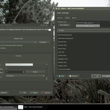Viewport: 110px width, 110px height.
Task: Switch to 'Style - KDE Control Module' taskbar entry
Action: (32, 107)
